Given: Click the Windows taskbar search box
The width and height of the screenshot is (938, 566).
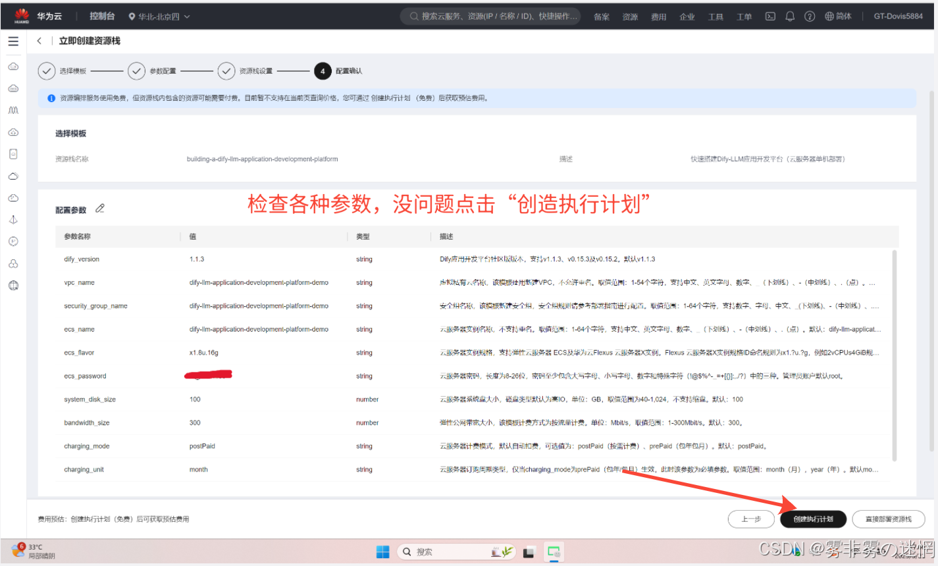Looking at the screenshot, I should point(456,552).
